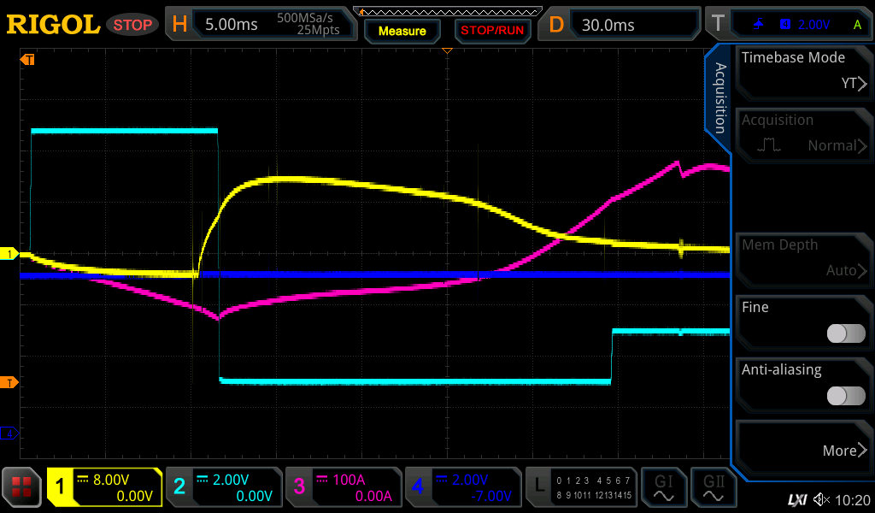Image resolution: width=875 pixels, height=513 pixels.
Task: Toggle the Anti-aliasing switch
Action: pos(845,396)
